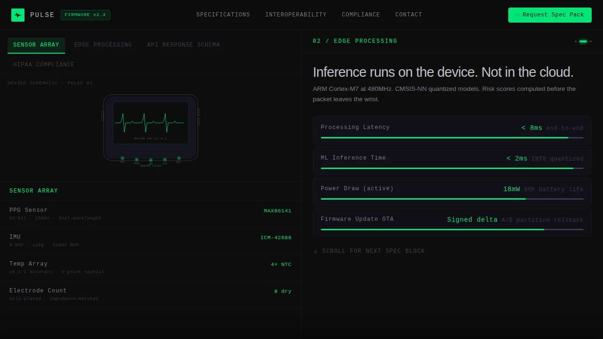Open the Contact nav link
The width and height of the screenshot is (603, 339).
409,15
